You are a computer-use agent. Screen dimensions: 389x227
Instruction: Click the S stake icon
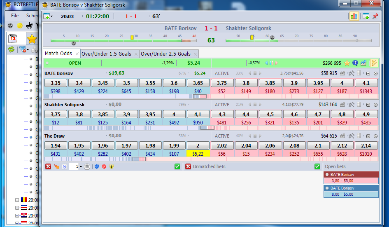tap(64, 167)
